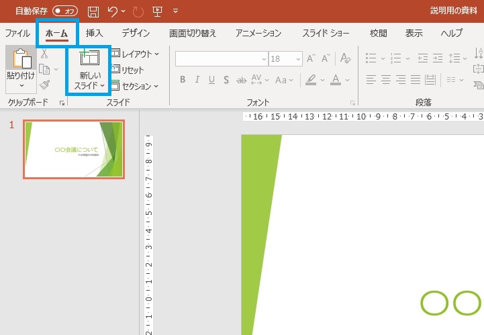The height and width of the screenshot is (335, 484).
Task: Click the リセット button
Action: [128, 70]
